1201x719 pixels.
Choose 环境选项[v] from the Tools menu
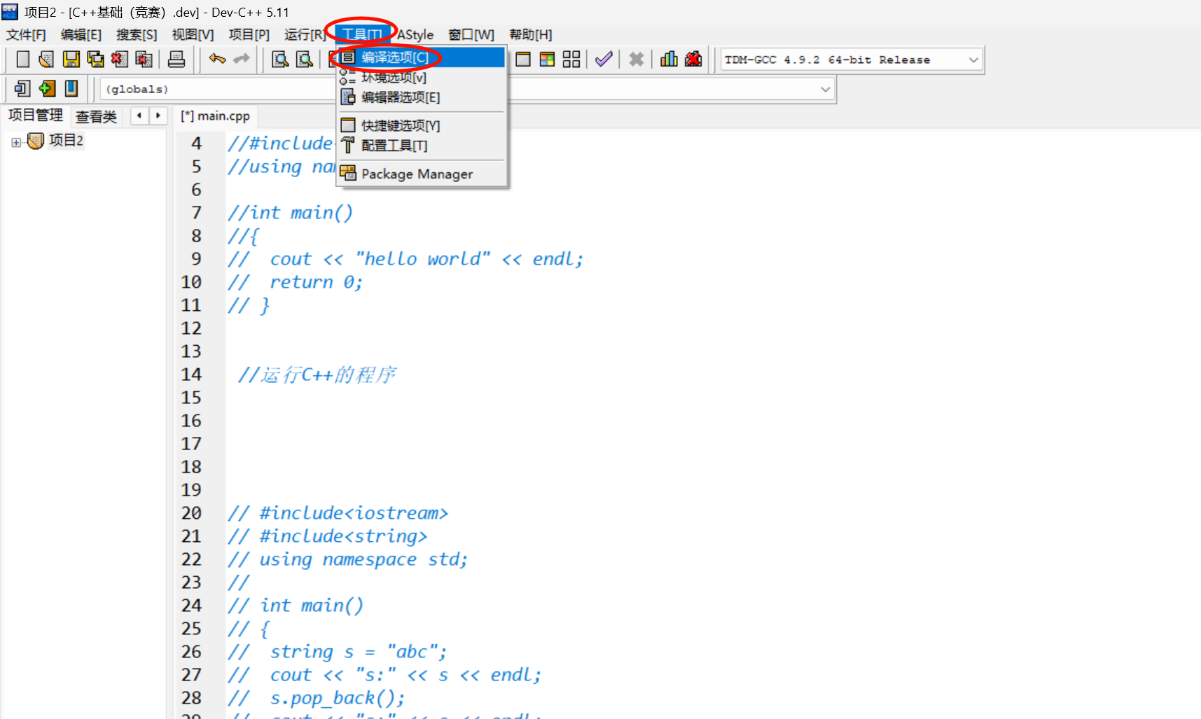coord(421,77)
